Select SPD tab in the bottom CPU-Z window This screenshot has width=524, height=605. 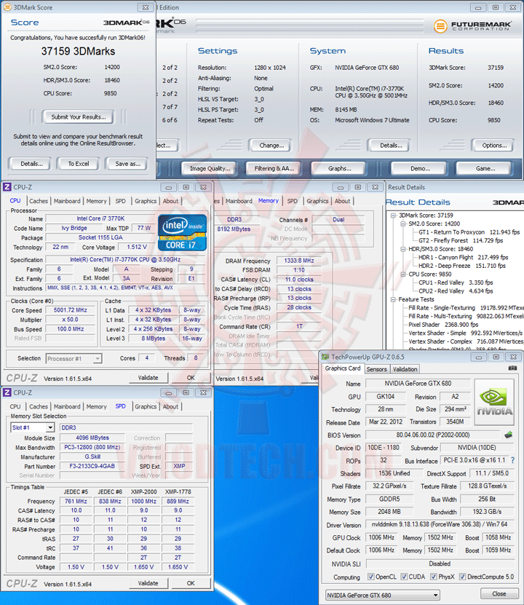tap(120, 406)
